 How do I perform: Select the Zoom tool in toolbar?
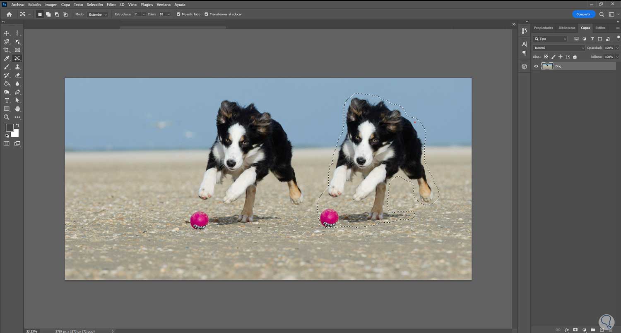[7, 117]
